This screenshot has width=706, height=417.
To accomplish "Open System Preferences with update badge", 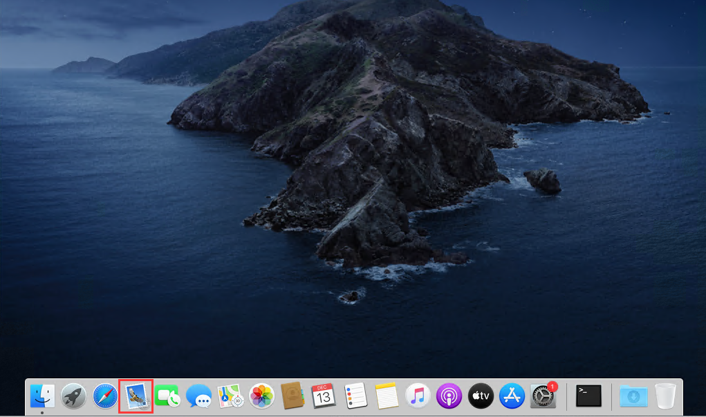I will (x=543, y=396).
